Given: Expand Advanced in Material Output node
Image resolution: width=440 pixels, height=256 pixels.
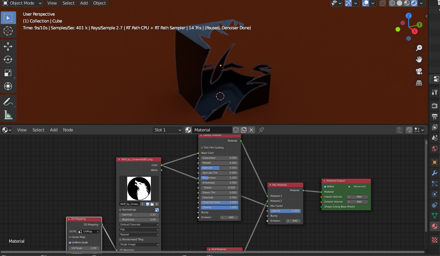Looking at the screenshot, I should coord(349,187).
